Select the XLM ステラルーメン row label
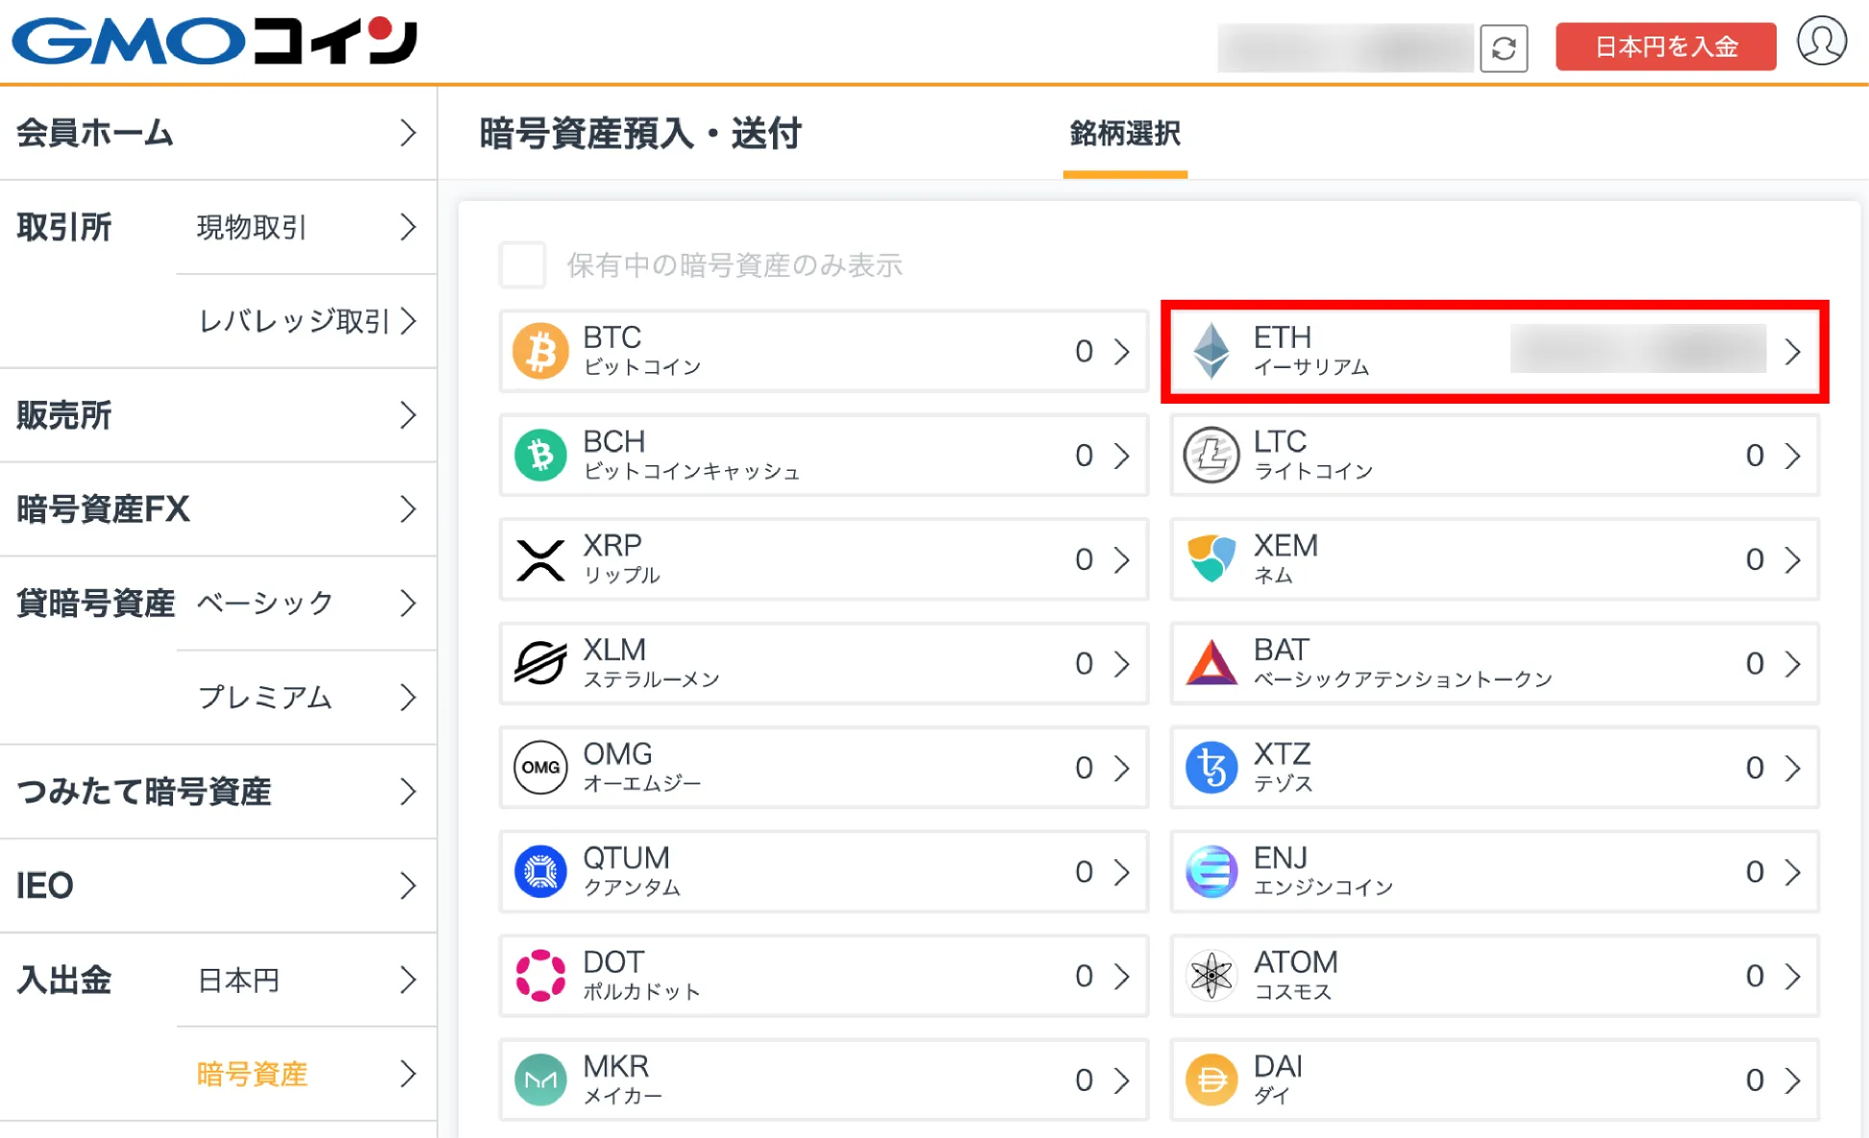The height and width of the screenshot is (1138, 1869). [x=652, y=663]
